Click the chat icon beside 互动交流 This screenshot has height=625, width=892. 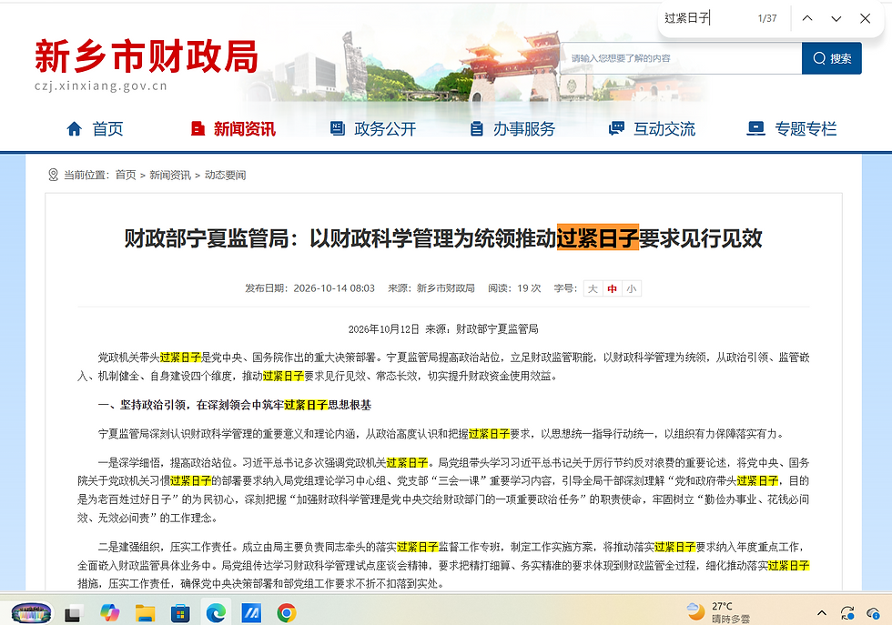tap(616, 128)
